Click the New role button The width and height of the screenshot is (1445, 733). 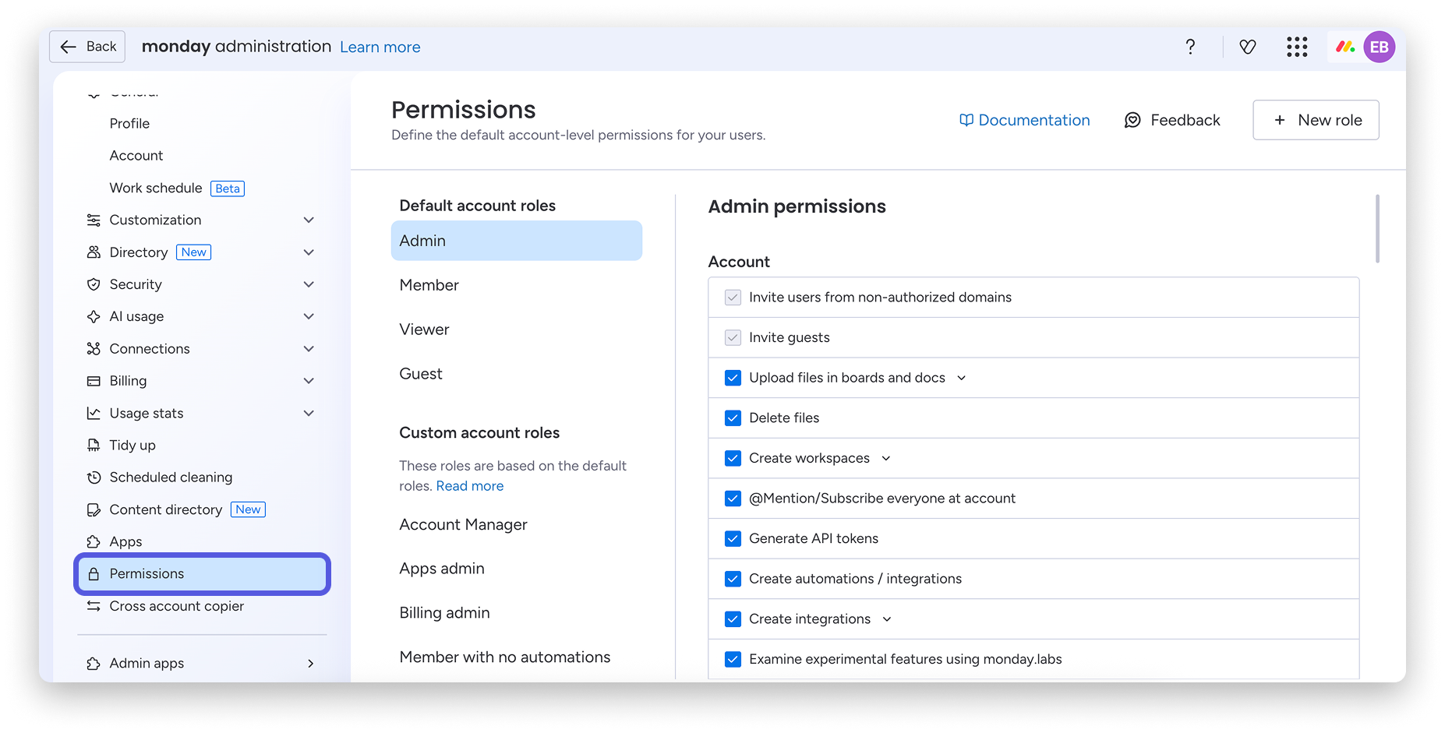[1316, 120]
